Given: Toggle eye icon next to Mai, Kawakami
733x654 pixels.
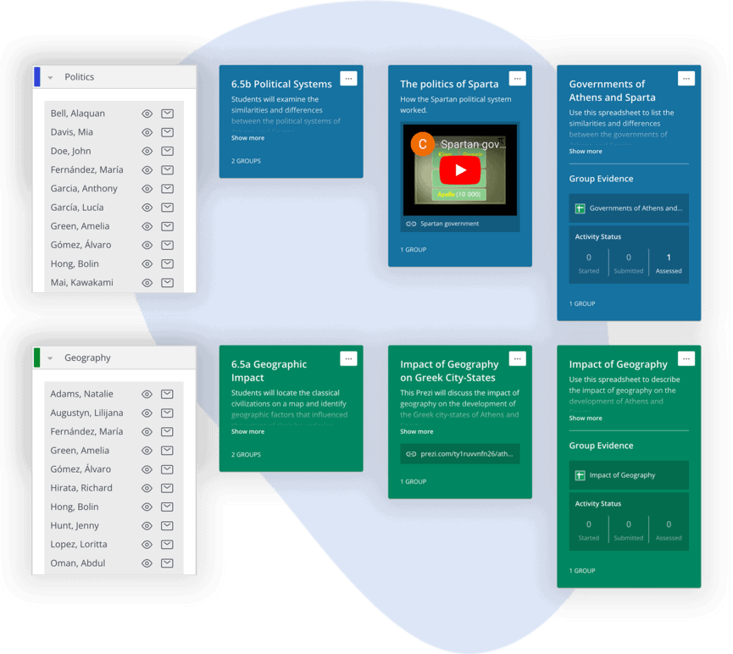Looking at the screenshot, I should pos(147,282).
